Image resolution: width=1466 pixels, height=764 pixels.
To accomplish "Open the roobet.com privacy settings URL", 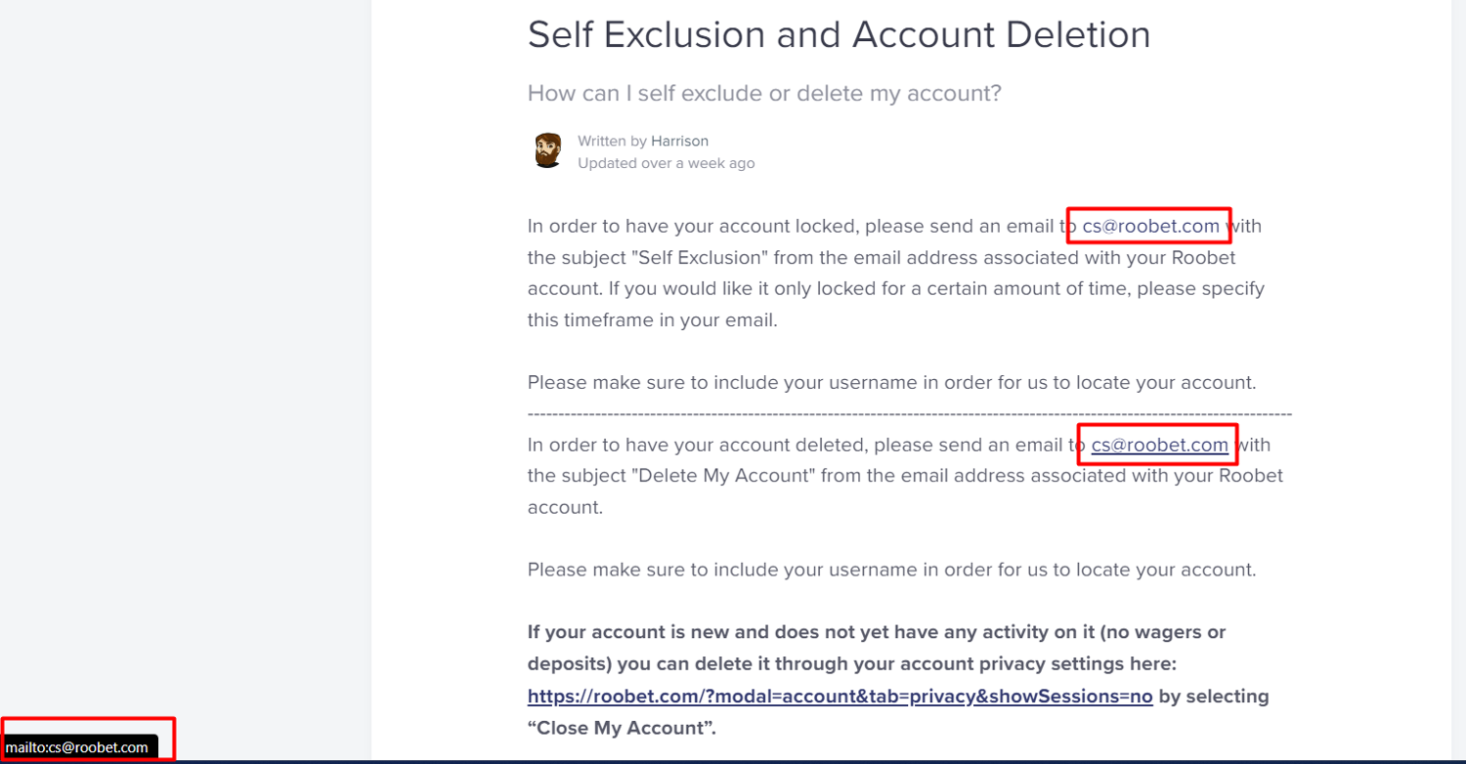I will coord(840,697).
